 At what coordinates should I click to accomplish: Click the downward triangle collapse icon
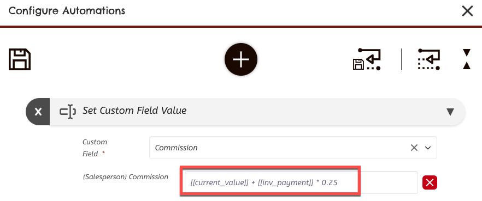(467, 52)
